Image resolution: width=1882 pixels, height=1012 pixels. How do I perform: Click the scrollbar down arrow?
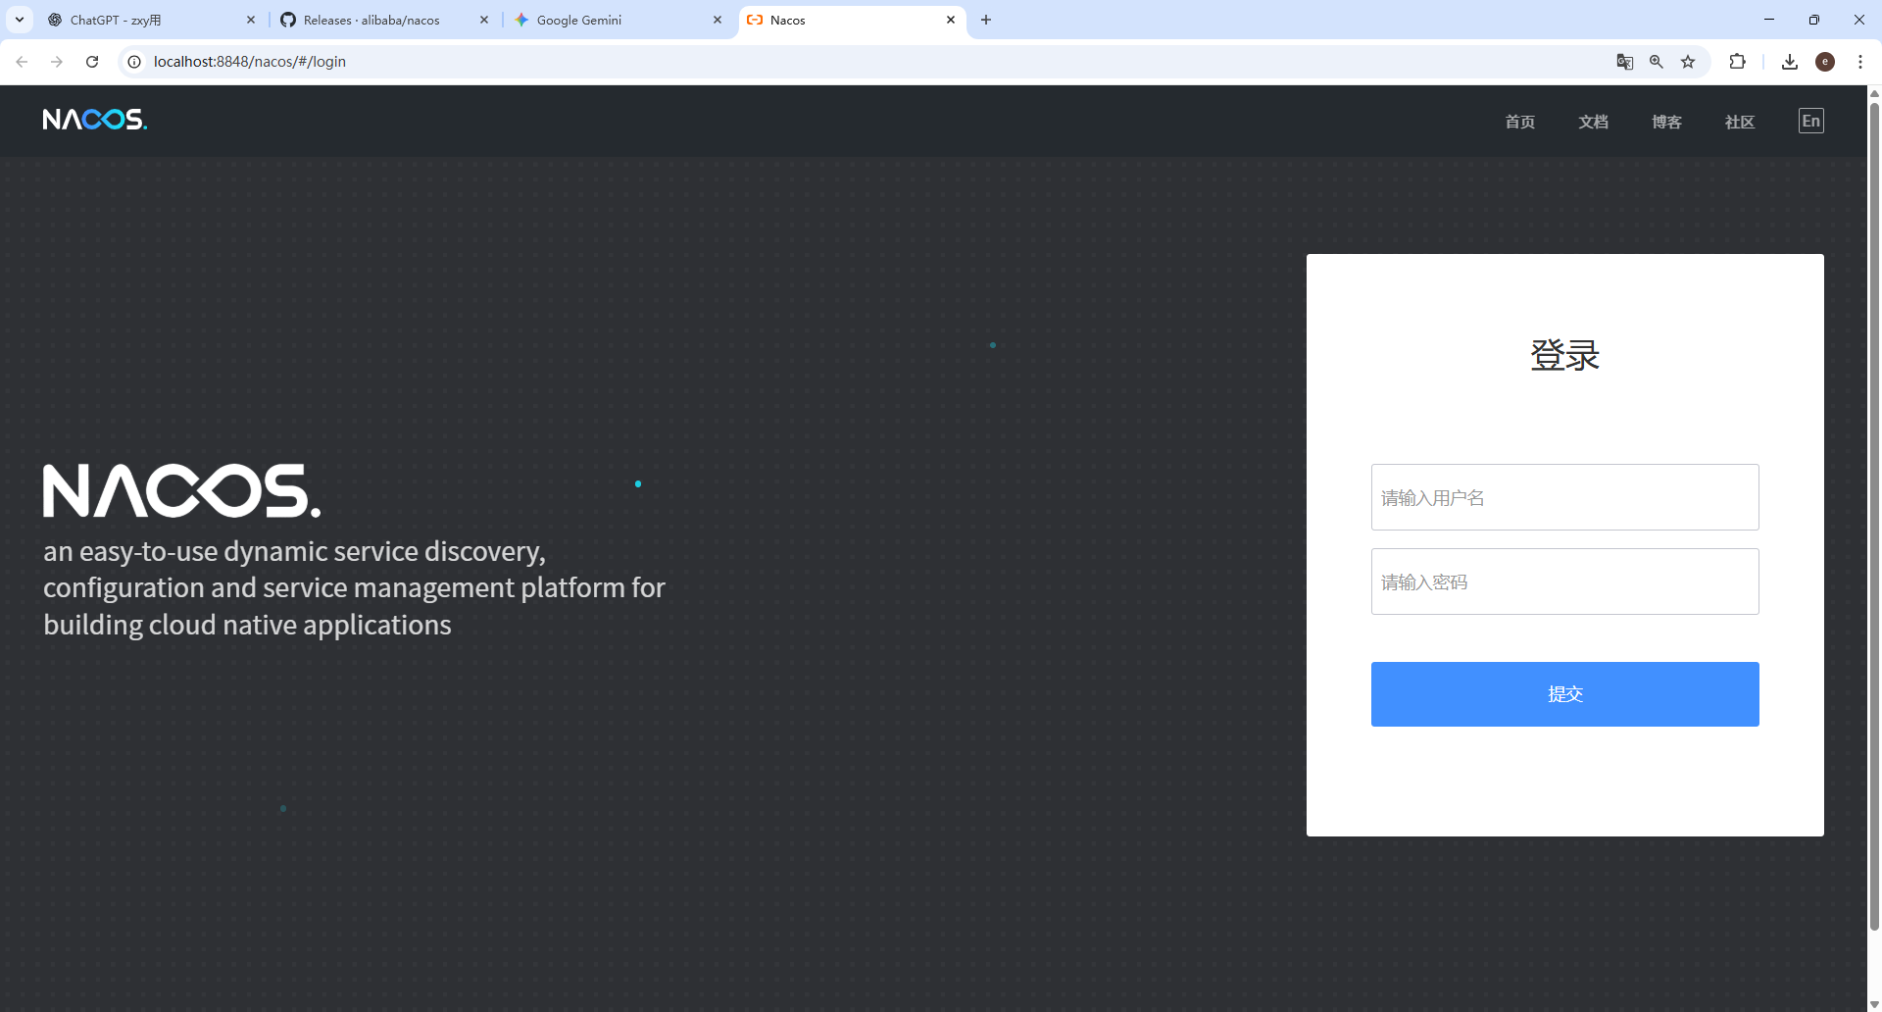[x=1874, y=1004]
